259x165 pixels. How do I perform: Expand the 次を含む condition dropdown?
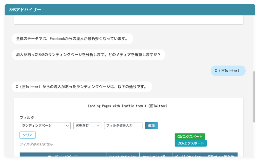pyautogui.click(x=87, y=126)
